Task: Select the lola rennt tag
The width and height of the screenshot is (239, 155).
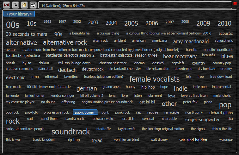Action: pyautogui.click(x=155, y=96)
